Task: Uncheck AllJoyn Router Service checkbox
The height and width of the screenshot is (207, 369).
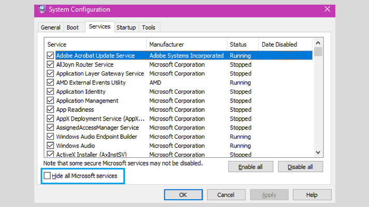Action: pyautogui.click(x=50, y=64)
